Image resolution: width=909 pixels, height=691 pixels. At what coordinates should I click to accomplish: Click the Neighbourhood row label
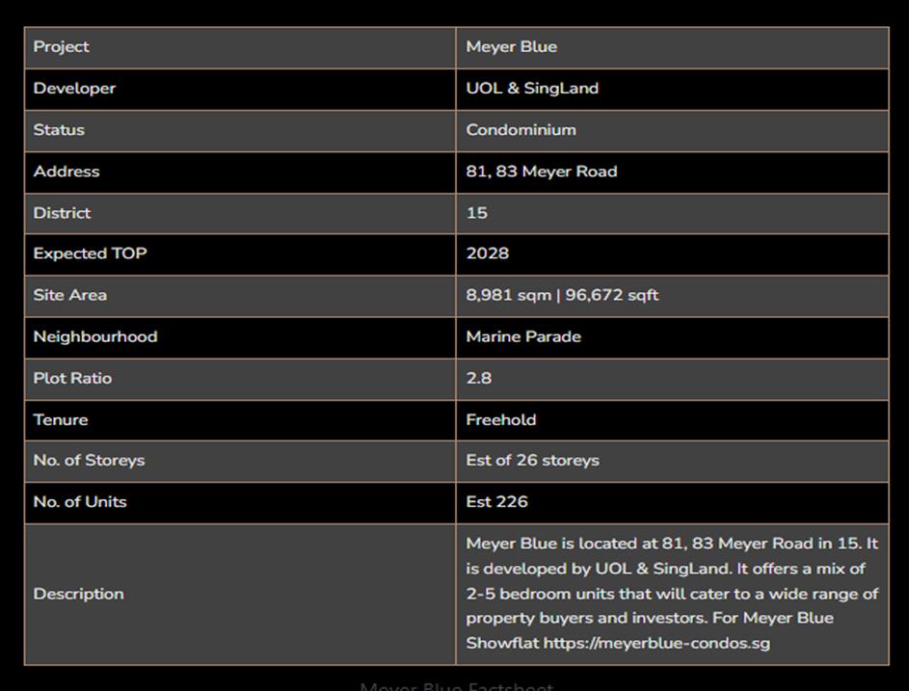click(95, 336)
